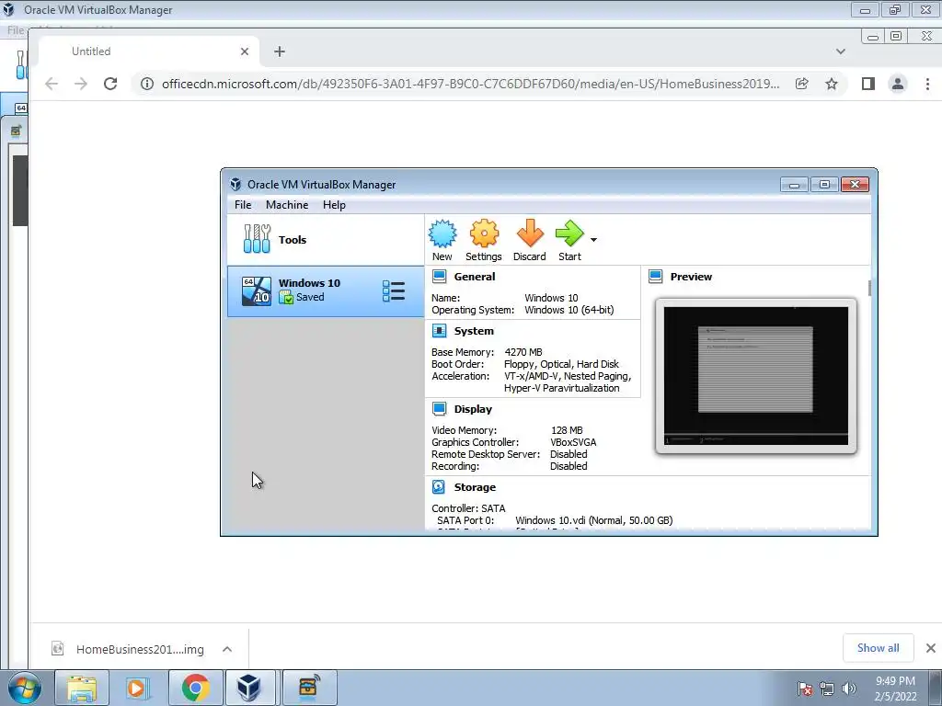Open Windows Media Player taskbar icon

point(136,688)
